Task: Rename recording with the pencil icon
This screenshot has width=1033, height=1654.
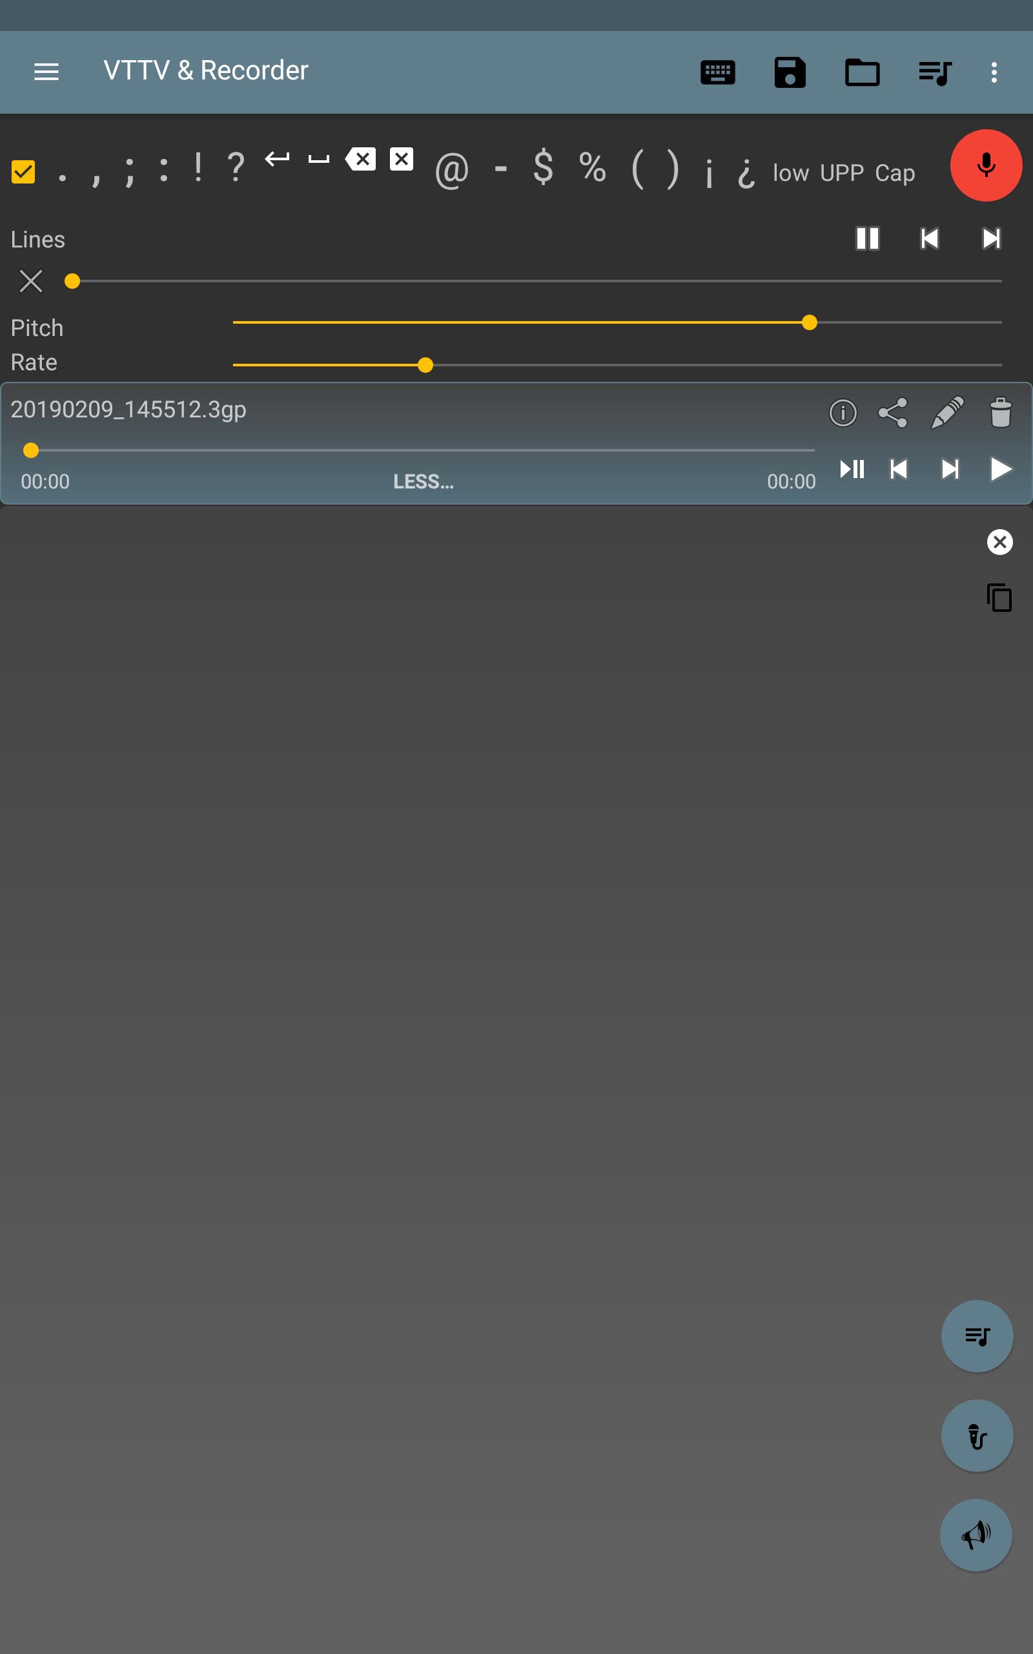Action: [x=948, y=413]
